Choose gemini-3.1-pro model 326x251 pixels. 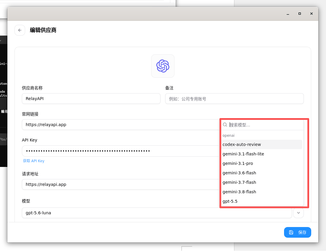(x=262, y=163)
